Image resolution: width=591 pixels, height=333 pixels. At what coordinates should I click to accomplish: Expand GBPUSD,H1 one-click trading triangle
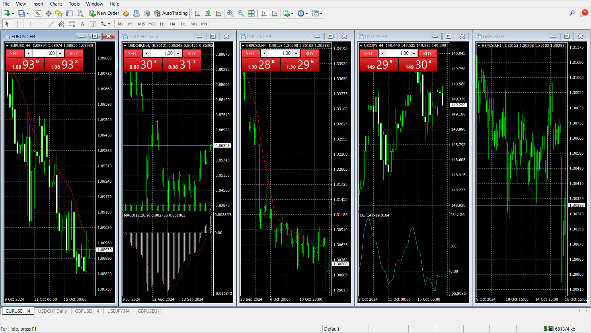pos(479,46)
